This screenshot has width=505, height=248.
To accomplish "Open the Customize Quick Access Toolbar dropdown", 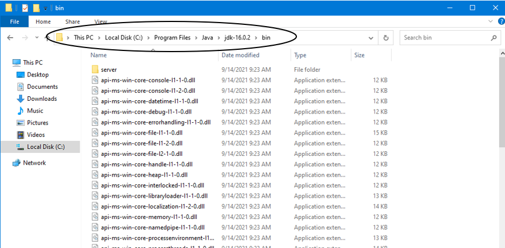I will click(x=45, y=8).
